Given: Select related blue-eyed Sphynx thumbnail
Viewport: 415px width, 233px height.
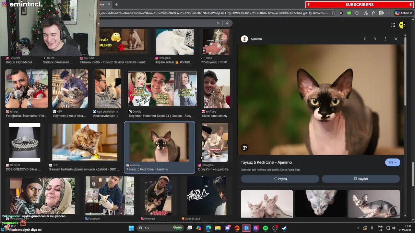Looking at the screenshot, I should [x=321, y=204].
